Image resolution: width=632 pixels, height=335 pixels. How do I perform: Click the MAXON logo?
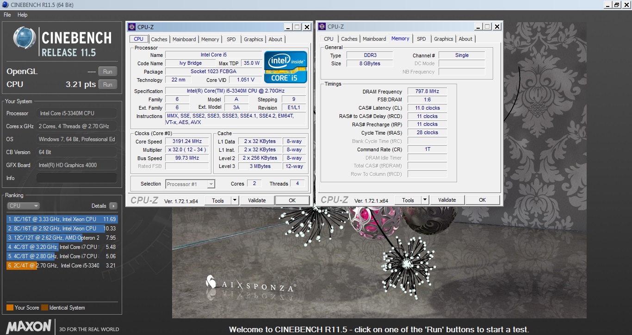point(29,326)
